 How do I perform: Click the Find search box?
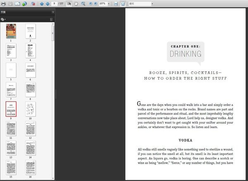click(x=140, y=3)
